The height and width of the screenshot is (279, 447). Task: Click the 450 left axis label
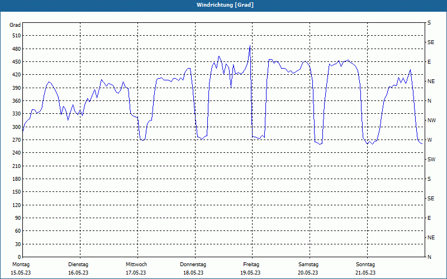(x=17, y=62)
